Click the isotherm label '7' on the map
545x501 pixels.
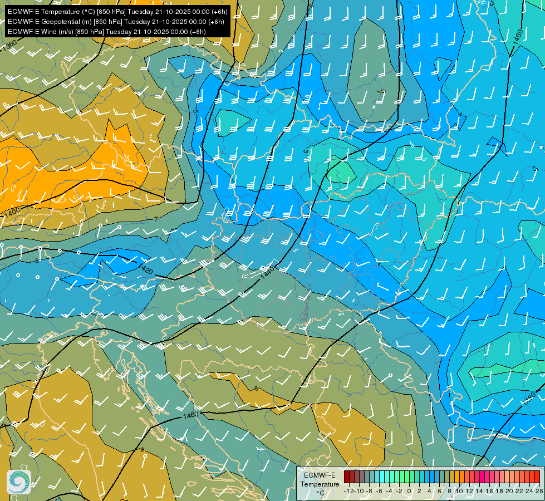point(156,219)
